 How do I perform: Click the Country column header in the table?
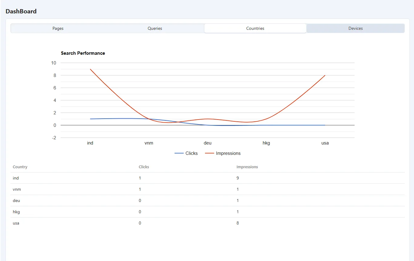[x=20, y=167]
